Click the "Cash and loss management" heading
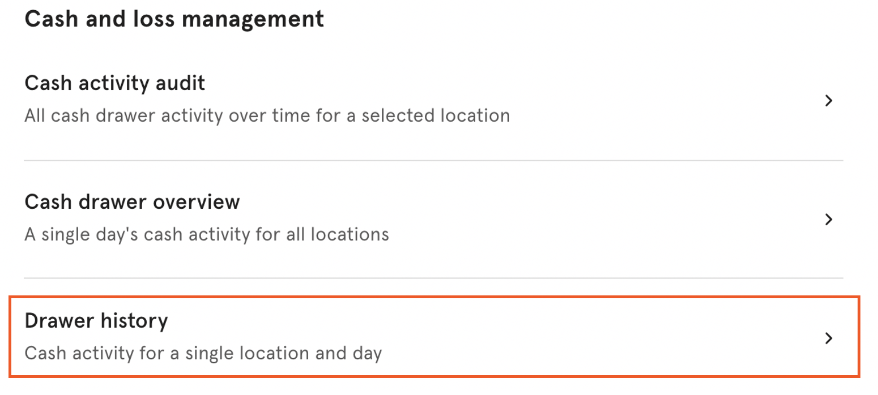The height and width of the screenshot is (395, 878). [174, 19]
